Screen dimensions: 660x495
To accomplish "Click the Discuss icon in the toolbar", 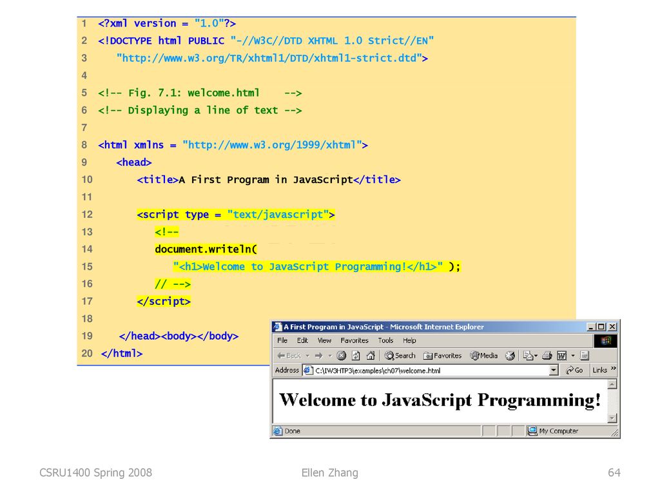I will [584, 356].
